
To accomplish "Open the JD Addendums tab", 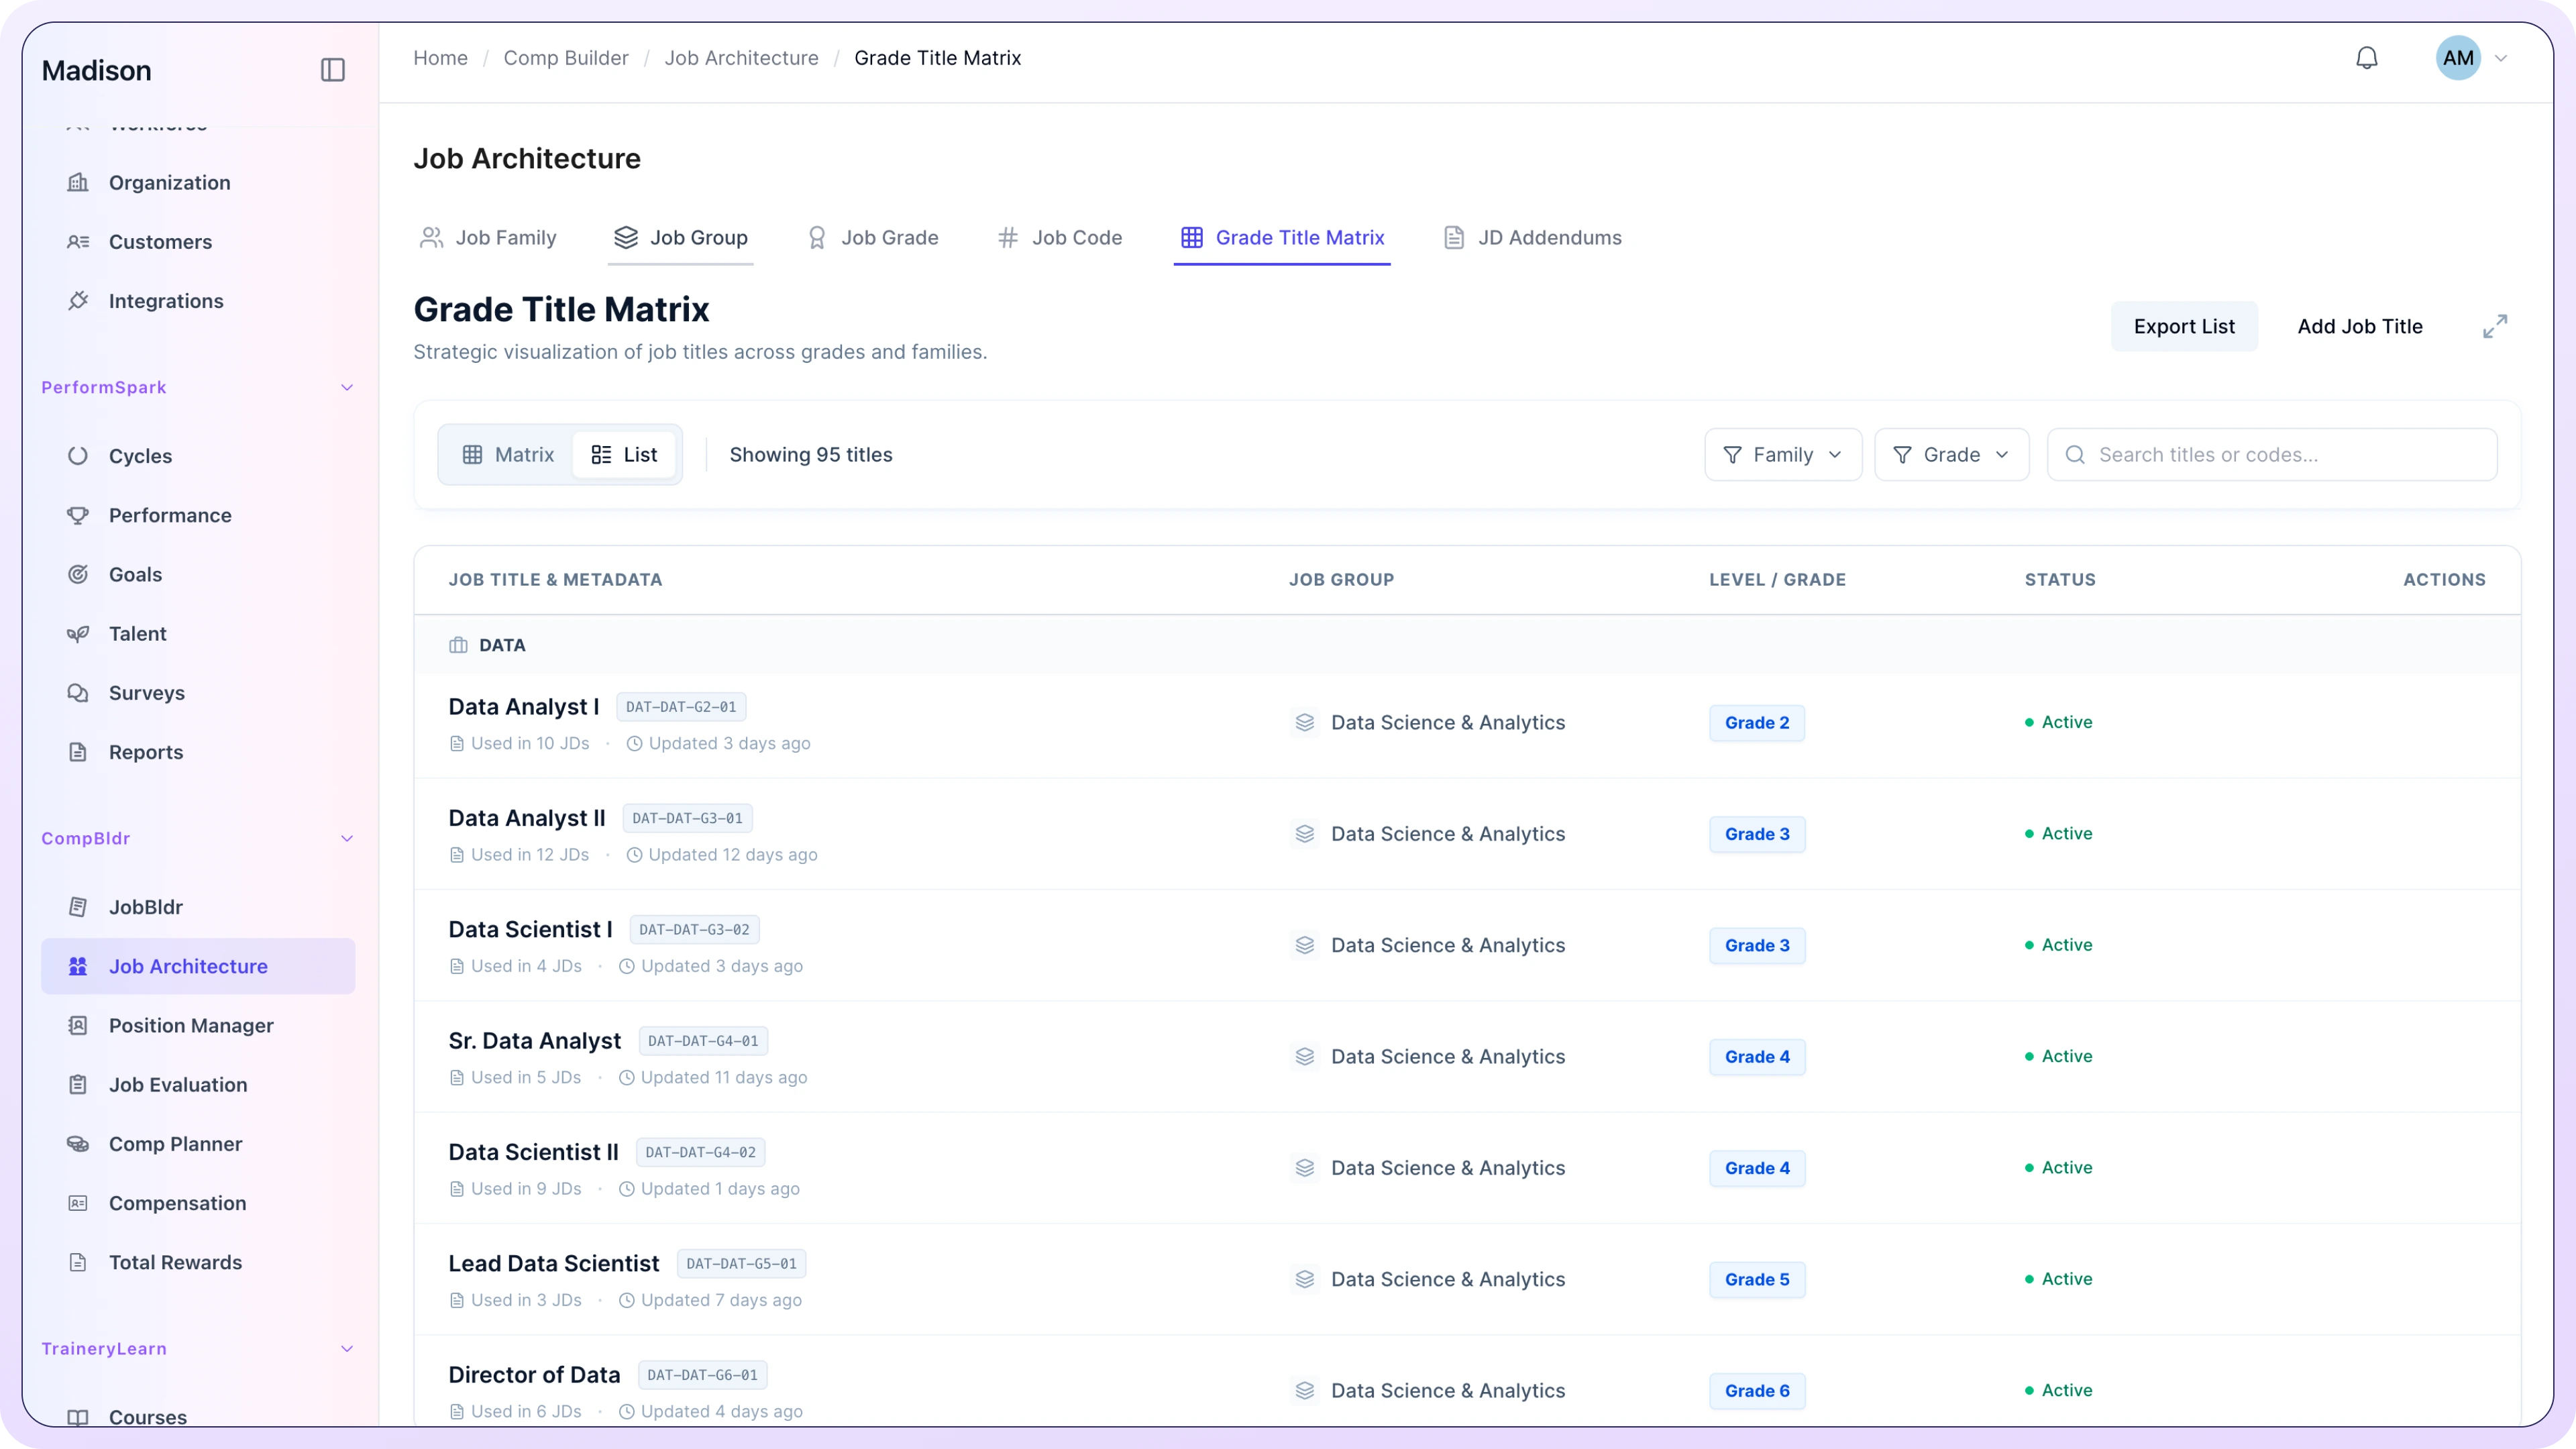I will pyautogui.click(x=1532, y=238).
